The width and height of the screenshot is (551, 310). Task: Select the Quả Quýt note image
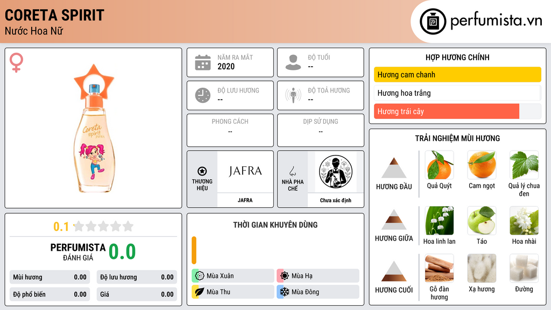(439, 165)
